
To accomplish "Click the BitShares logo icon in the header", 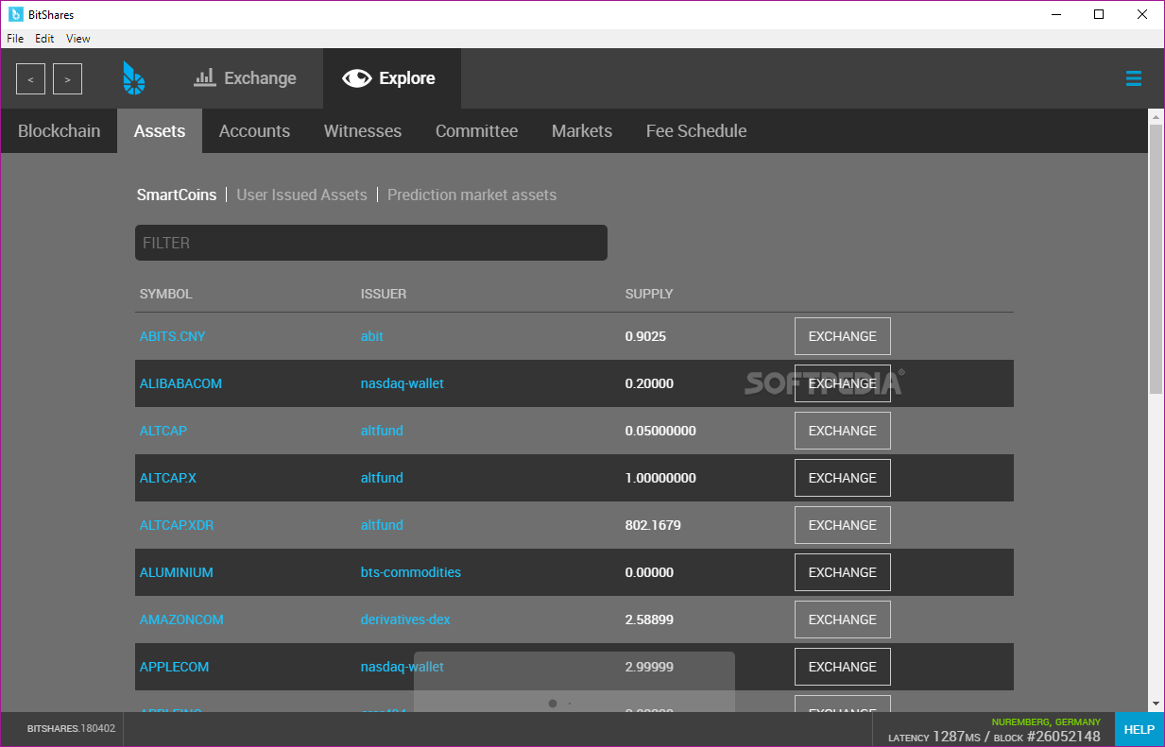I will coord(134,78).
